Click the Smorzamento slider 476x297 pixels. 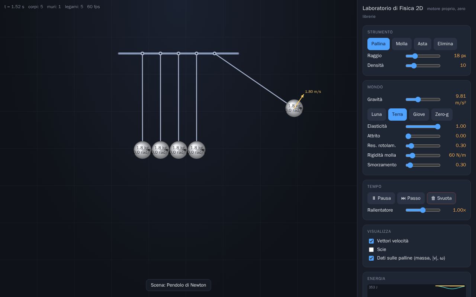(423, 165)
